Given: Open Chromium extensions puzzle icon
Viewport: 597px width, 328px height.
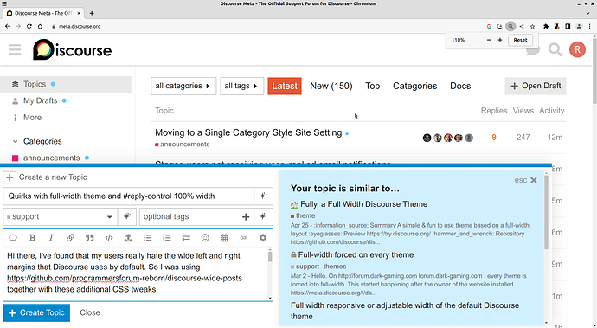Looking at the screenshot, I should click(546, 26).
